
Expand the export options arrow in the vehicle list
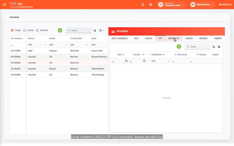(x=104, y=30)
